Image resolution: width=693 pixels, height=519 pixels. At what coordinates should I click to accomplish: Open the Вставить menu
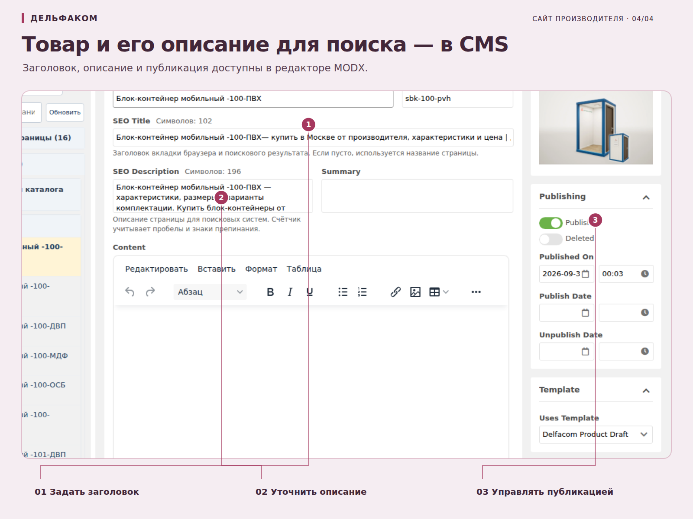(217, 269)
